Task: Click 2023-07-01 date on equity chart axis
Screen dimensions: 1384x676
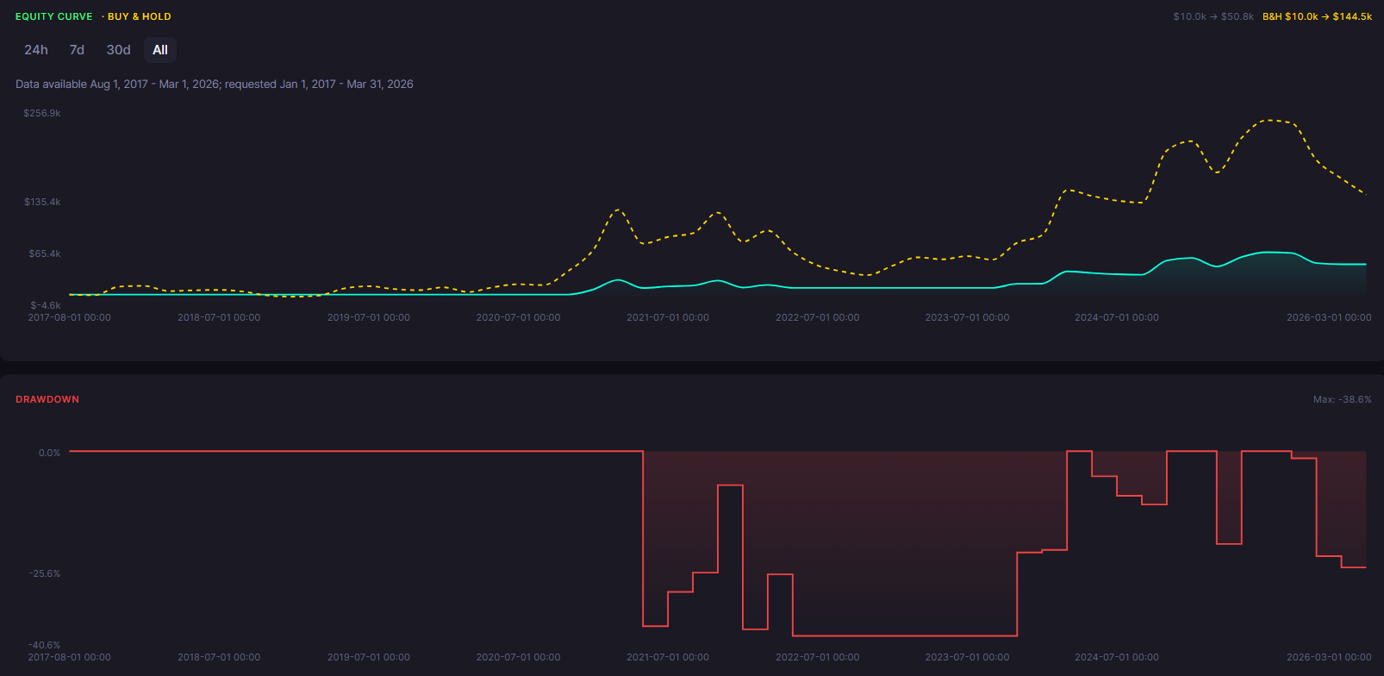Action: coord(967,317)
